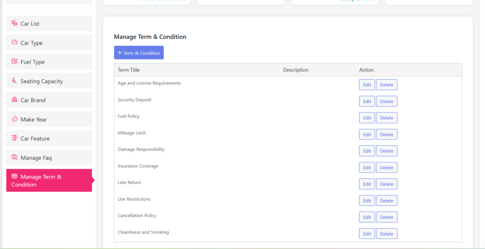The width and height of the screenshot is (485, 249).
Task: Delete the Late Return term
Action: tap(386, 184)
